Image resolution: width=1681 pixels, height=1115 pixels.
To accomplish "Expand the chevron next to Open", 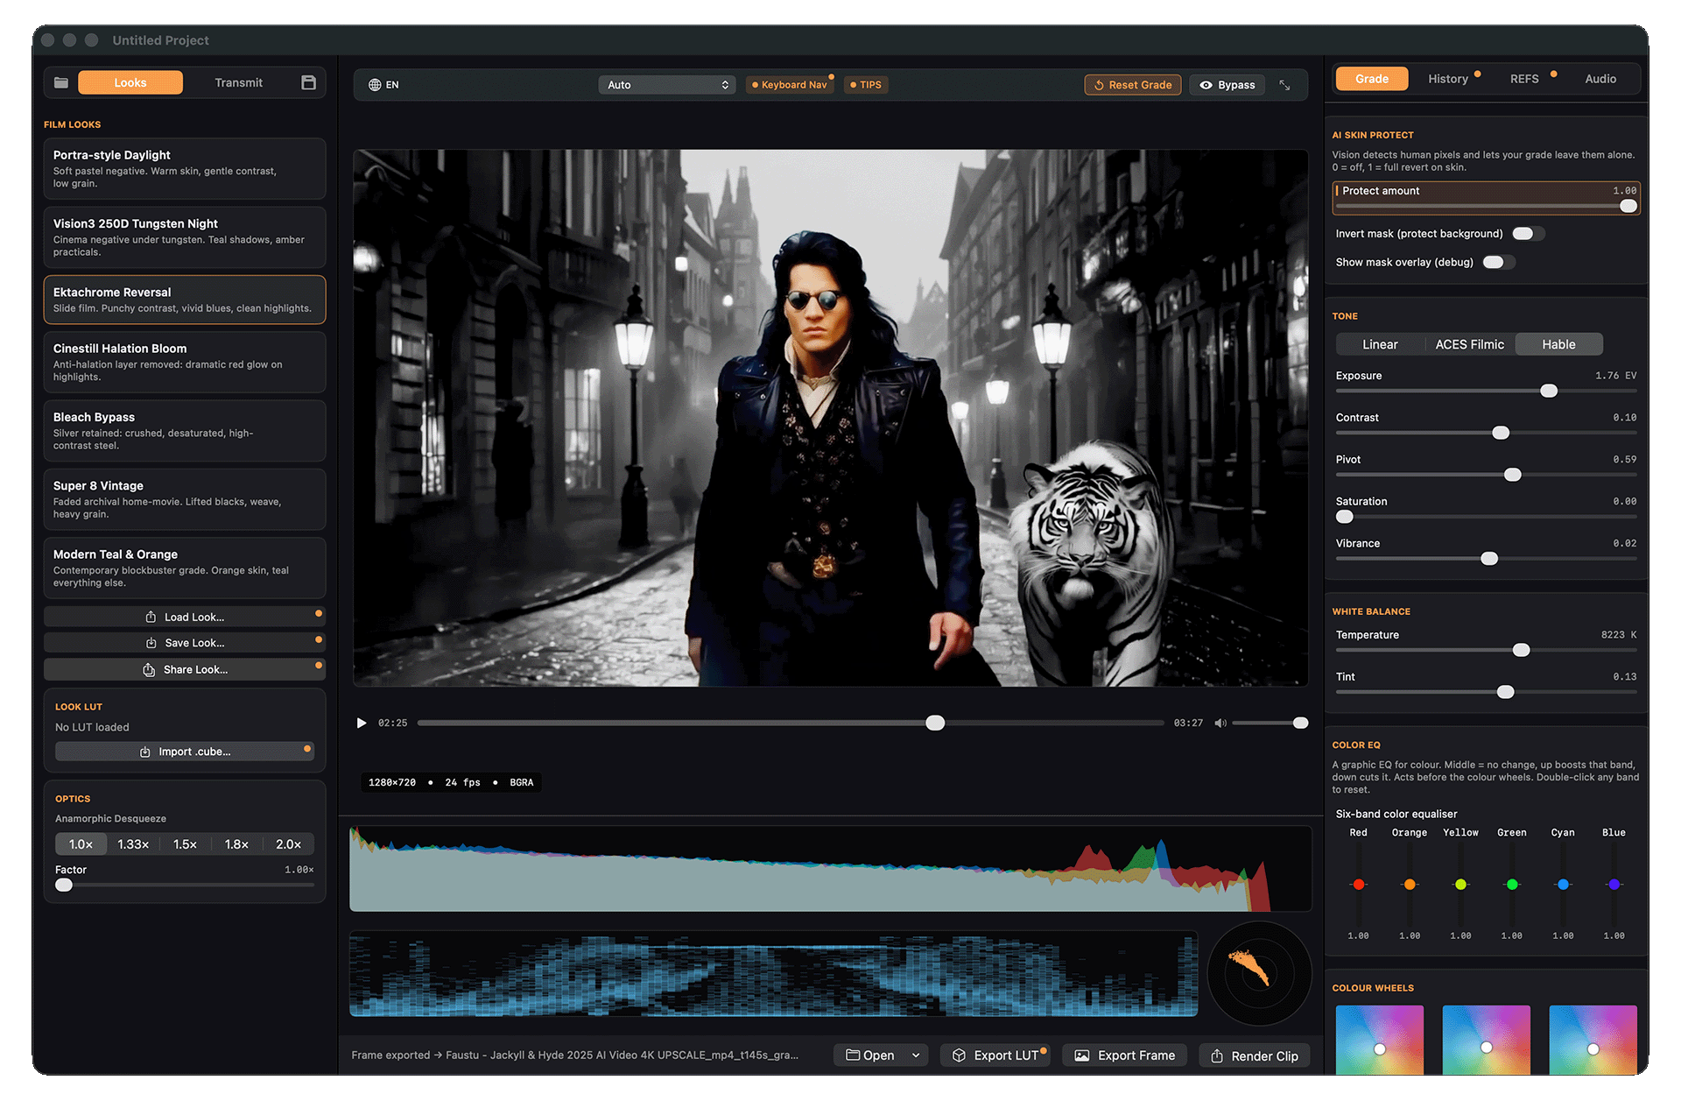I will 916,1055.
